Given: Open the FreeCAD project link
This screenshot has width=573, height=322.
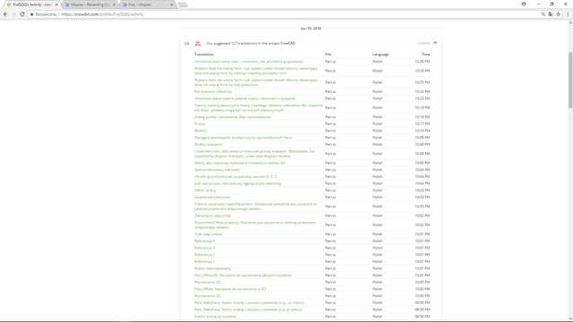Looking at the screenshot, I should [x=288, y=44].
